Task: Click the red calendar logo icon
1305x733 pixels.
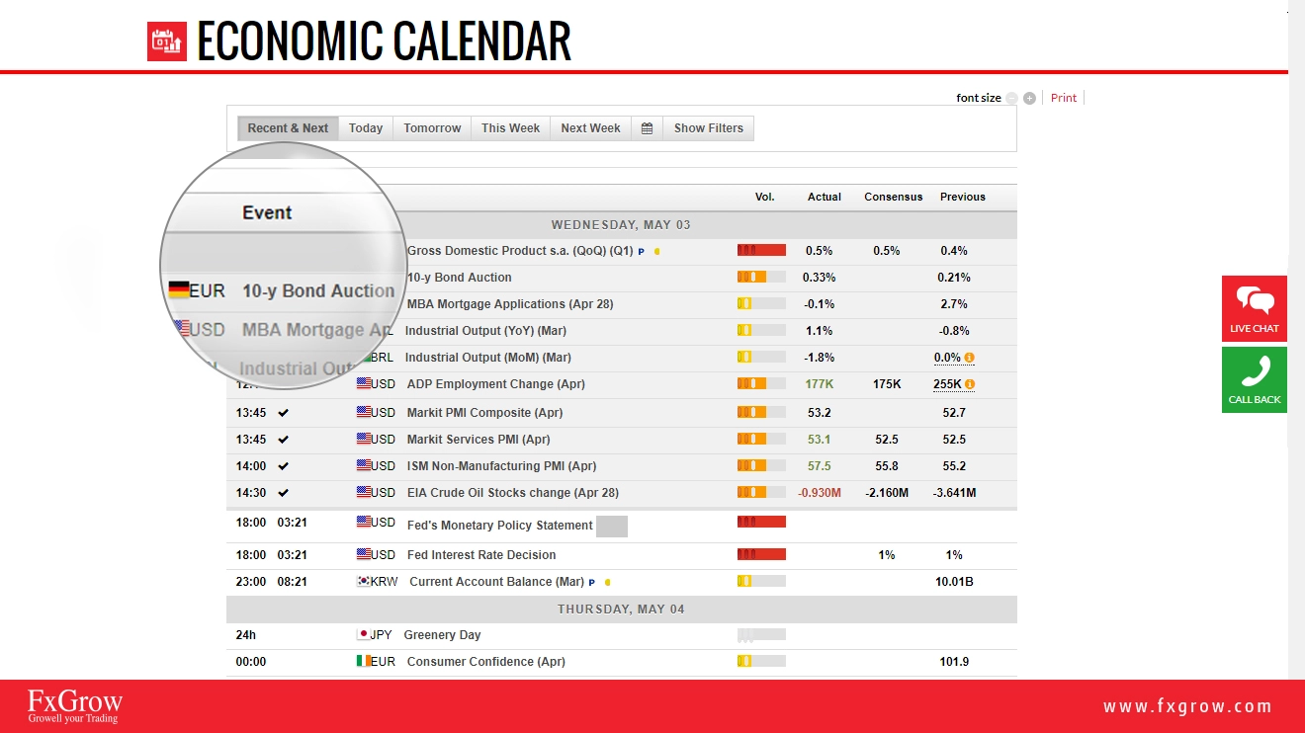Action: 167,41
